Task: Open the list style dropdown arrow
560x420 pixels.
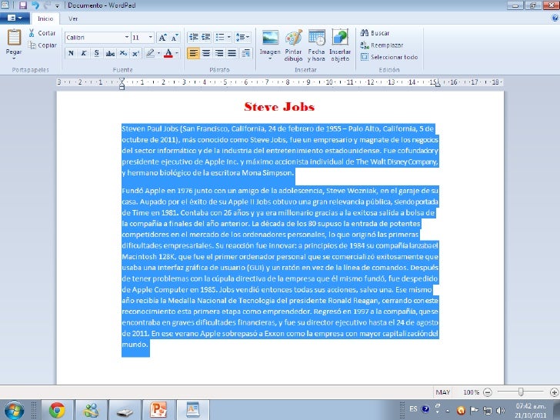Action: (229, 37)
